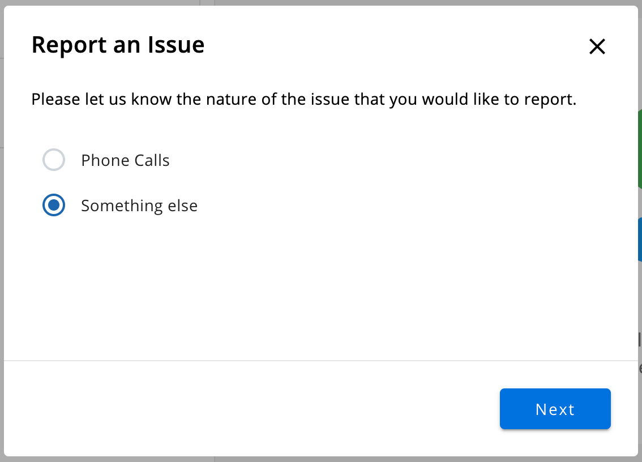
Task: Click the empty circle beside Phone Calls
Action: 54,160
